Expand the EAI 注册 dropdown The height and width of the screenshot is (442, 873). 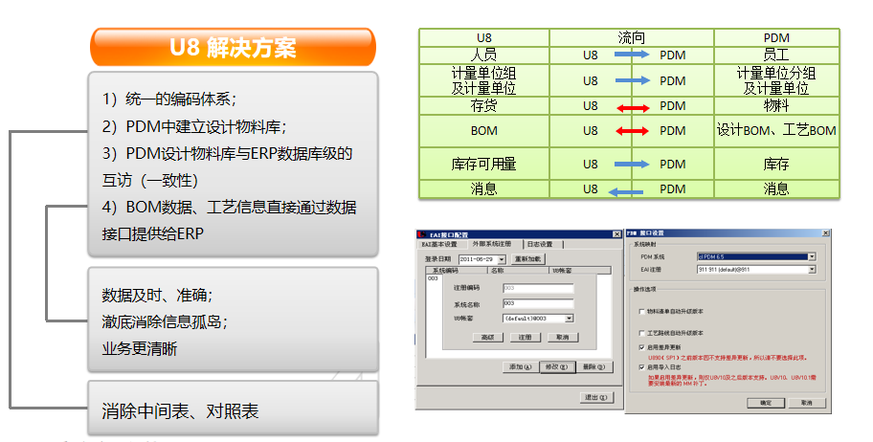(x=812, y=270)
